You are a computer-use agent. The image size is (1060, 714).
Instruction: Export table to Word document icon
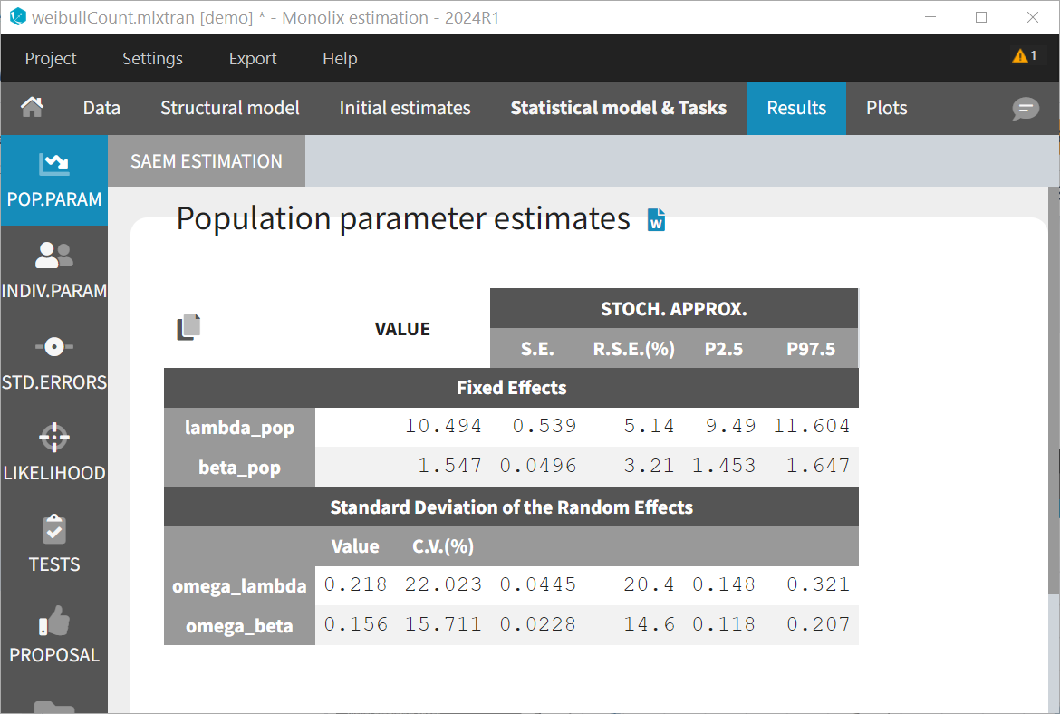click(x=657, y=219)
